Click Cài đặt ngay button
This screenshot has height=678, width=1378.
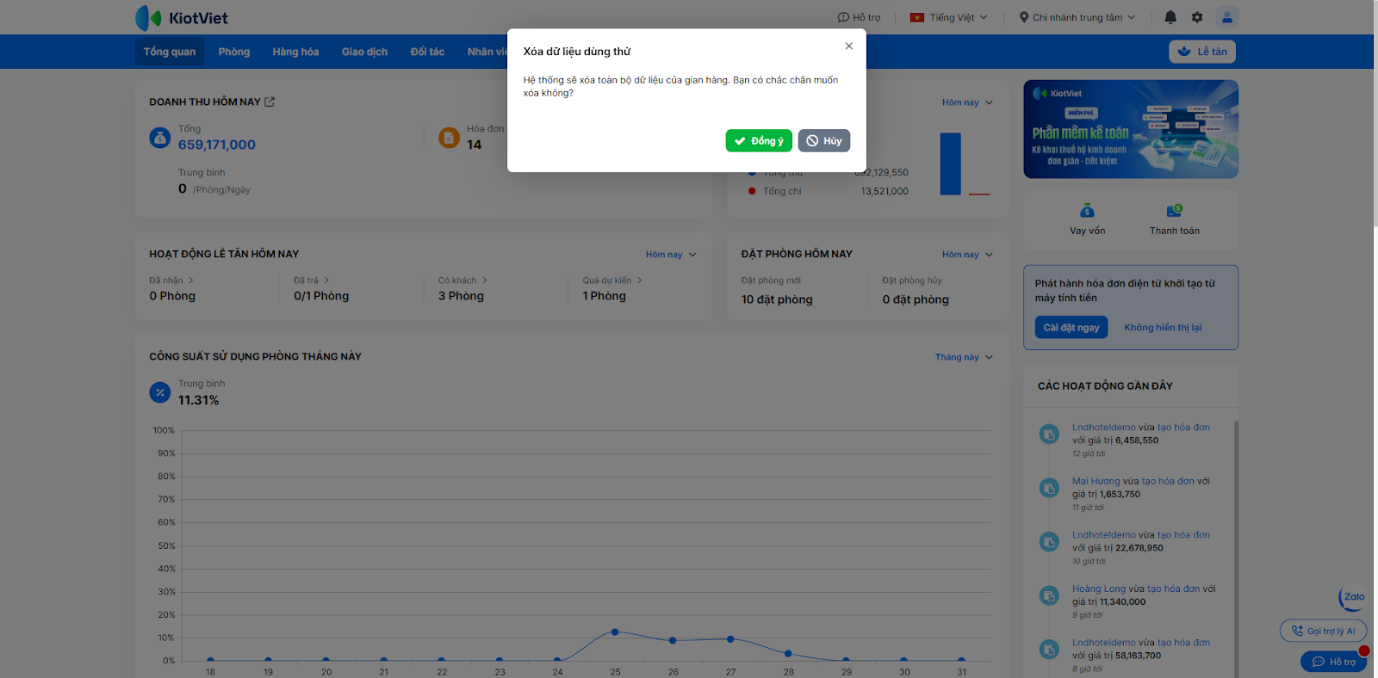(x=1071, y=328)
